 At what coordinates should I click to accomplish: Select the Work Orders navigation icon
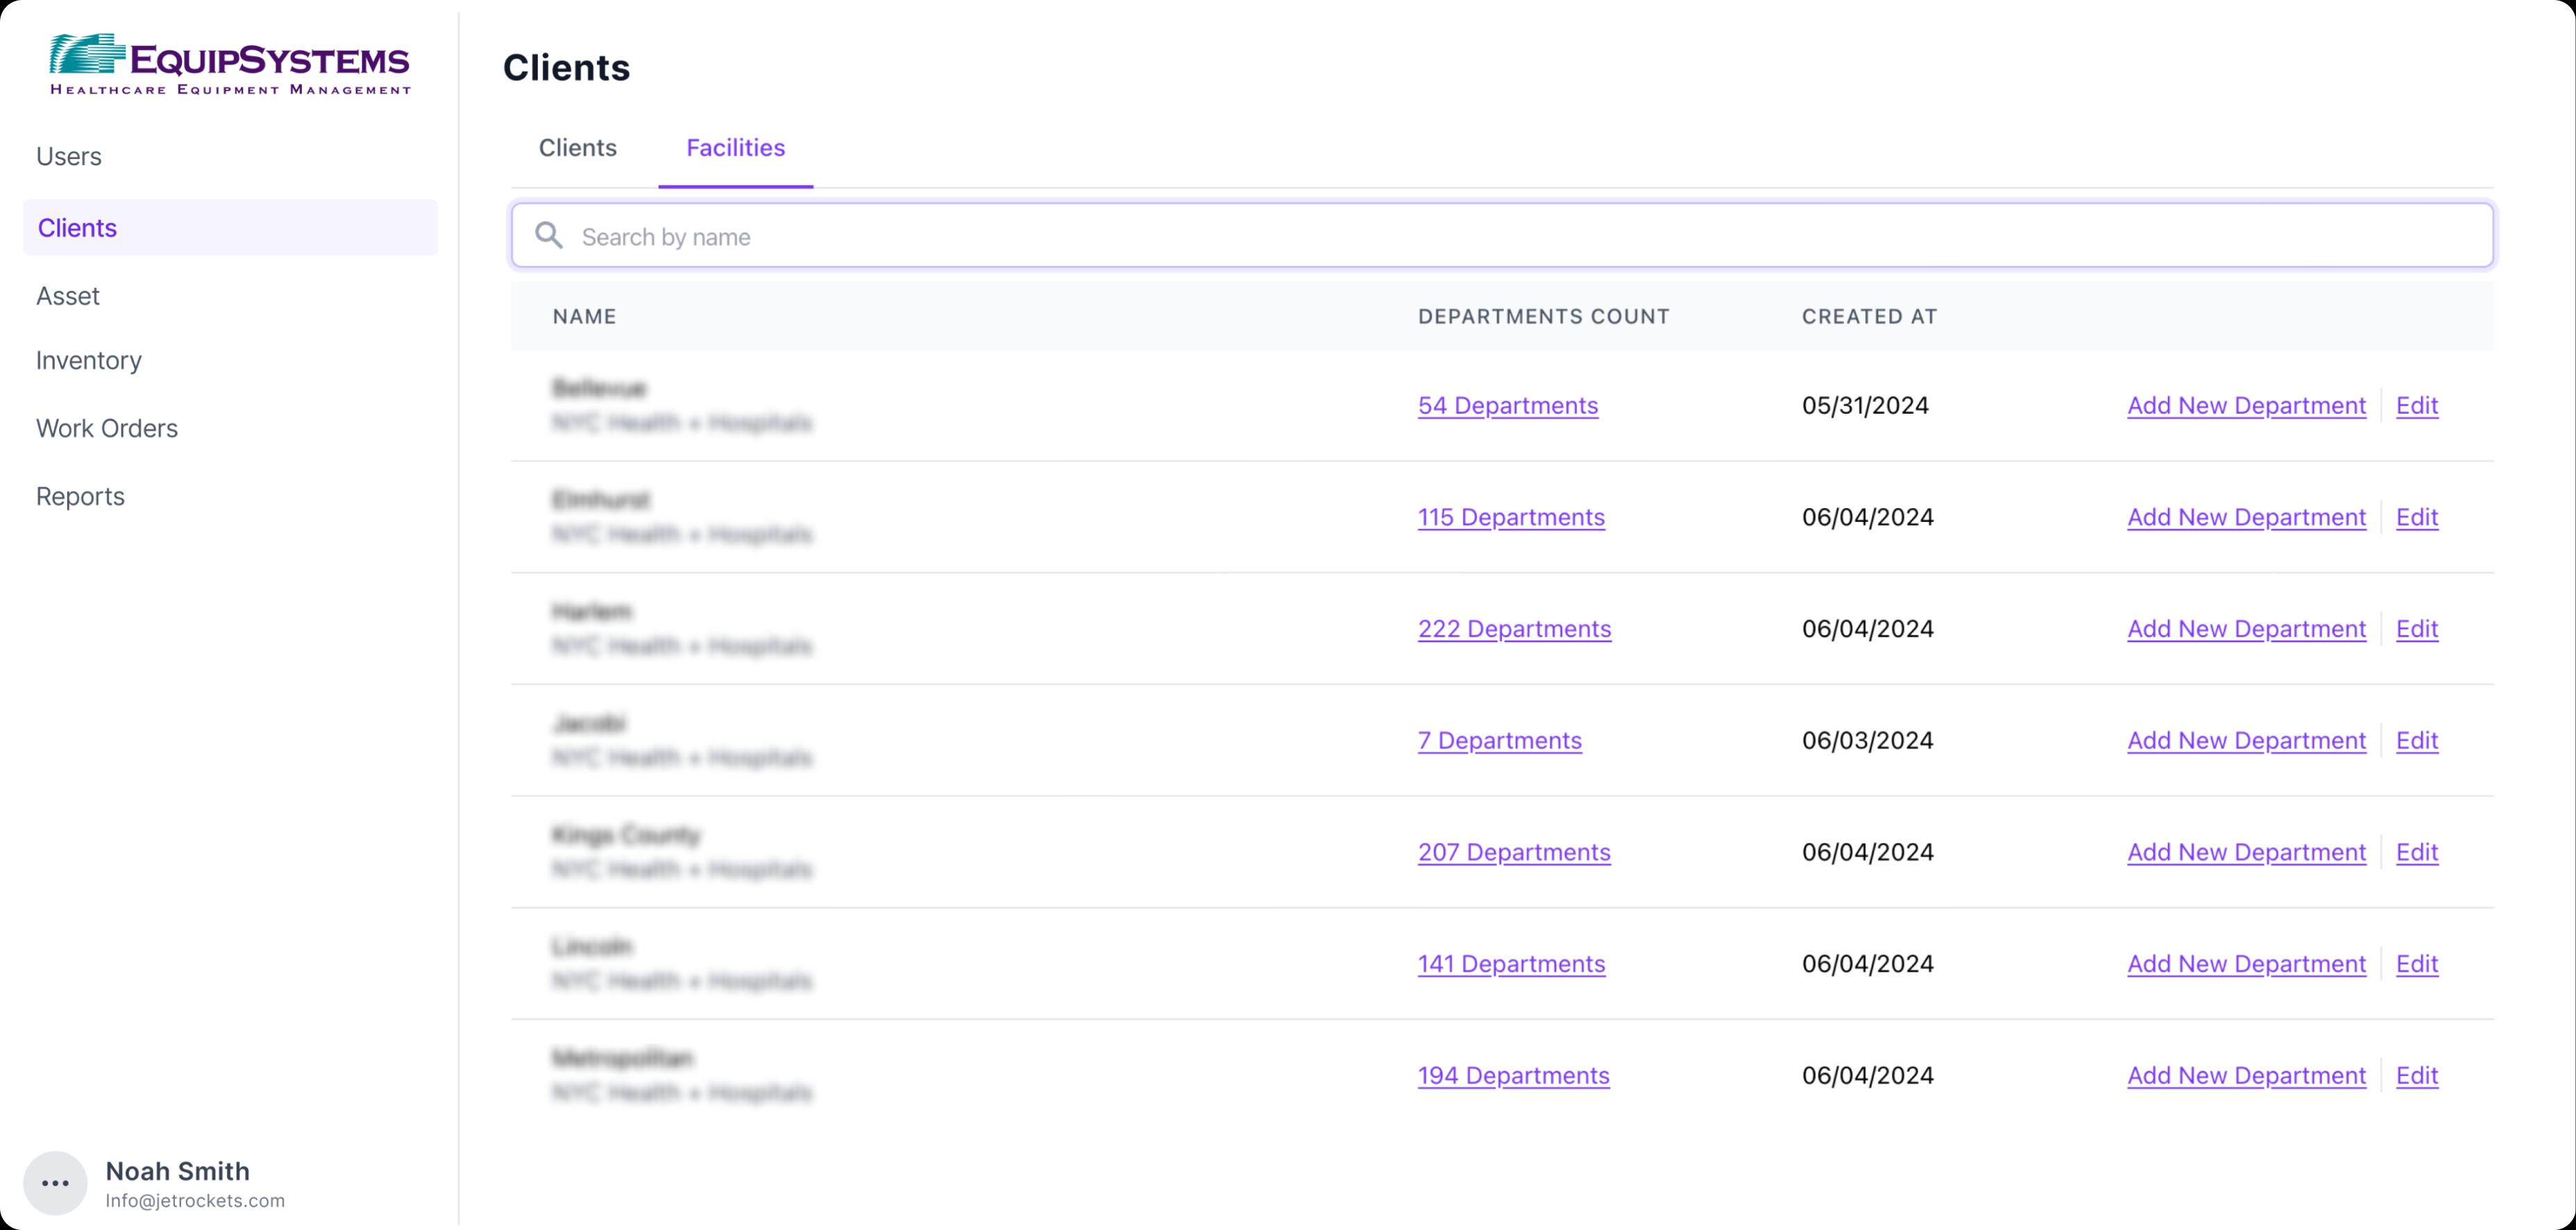coord(105,427)
